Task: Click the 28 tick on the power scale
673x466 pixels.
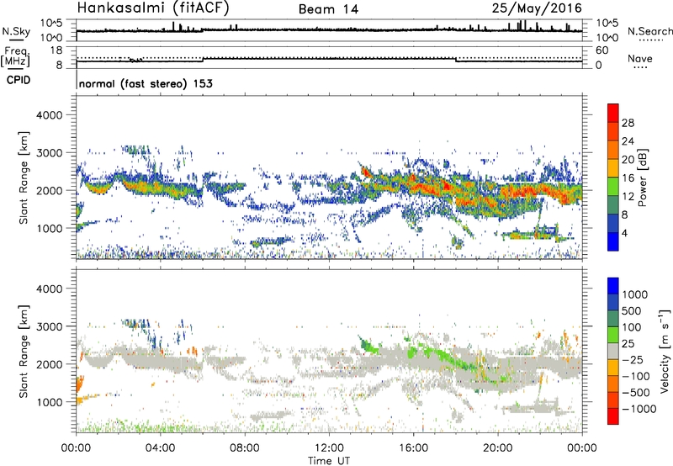Action: 628,123
